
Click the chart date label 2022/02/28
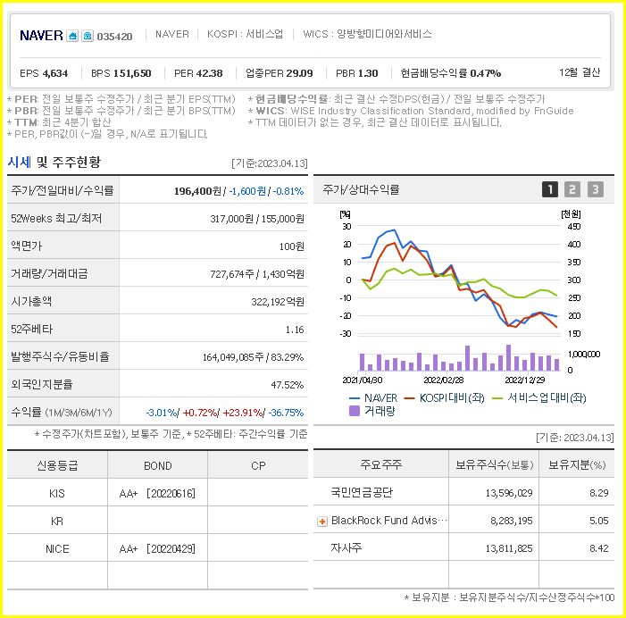point(443,380)
